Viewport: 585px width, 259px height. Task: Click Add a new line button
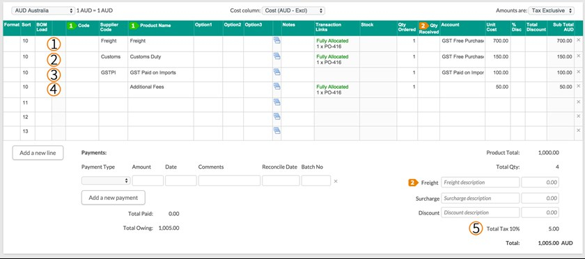coord(38,153)
